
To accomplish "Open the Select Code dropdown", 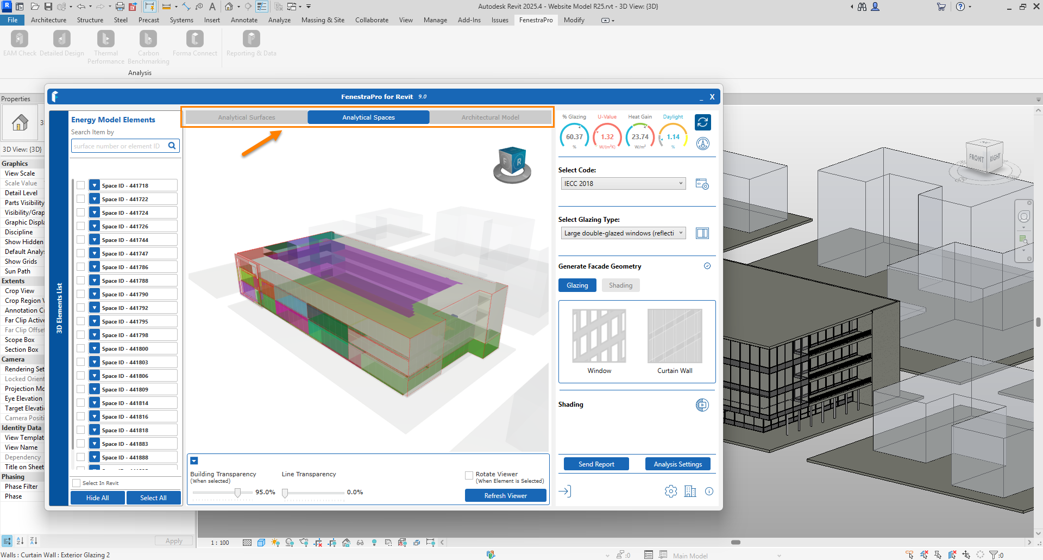I will click(x=623, y=184).
